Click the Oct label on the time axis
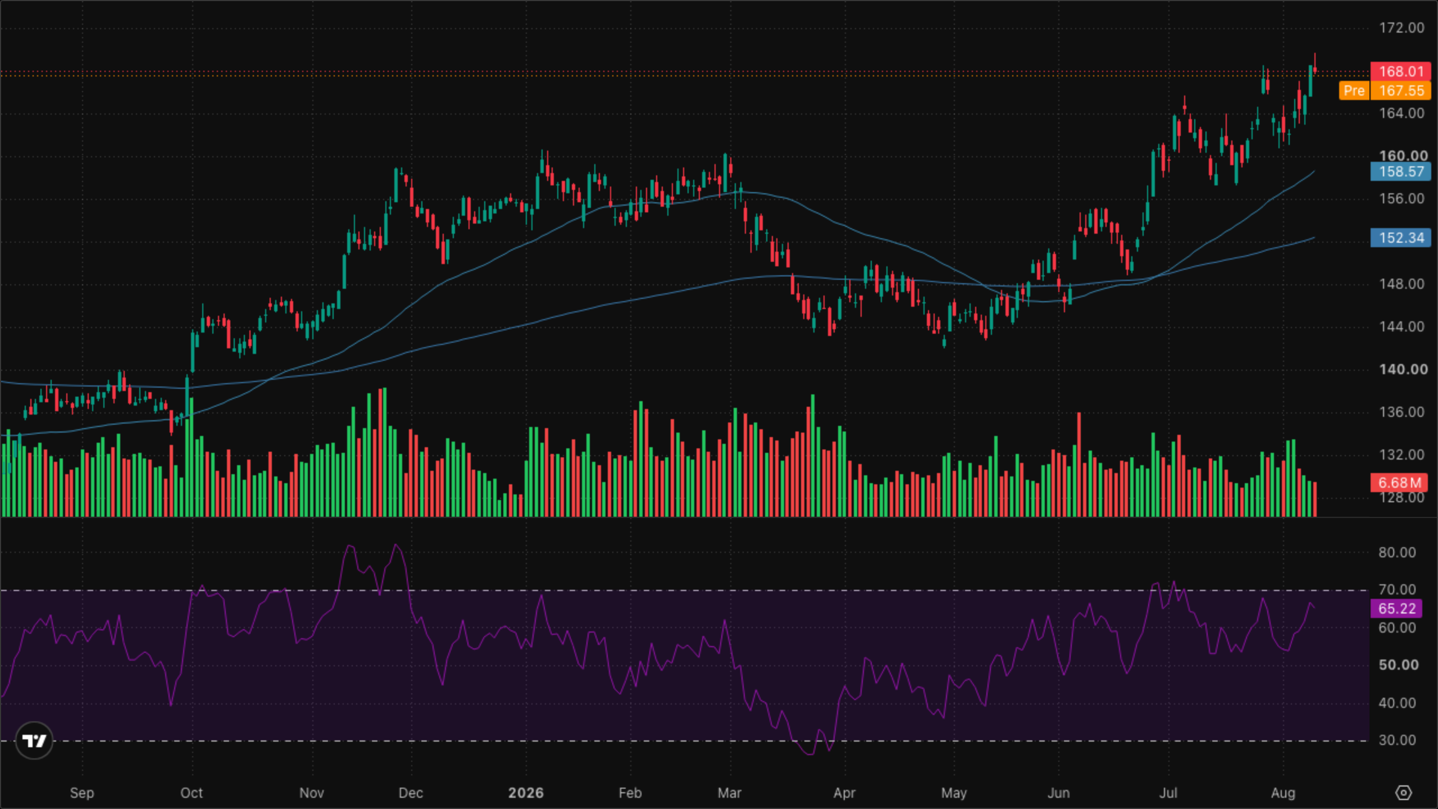 tap(192, 793)
